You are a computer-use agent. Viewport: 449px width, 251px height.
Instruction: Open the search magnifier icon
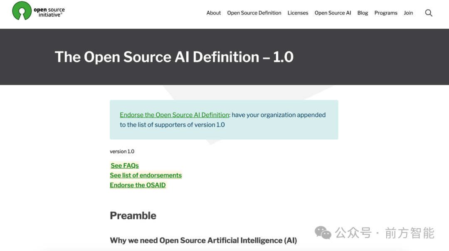(x=428, y=13)
